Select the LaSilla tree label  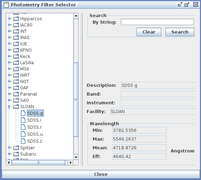[27, 63]
